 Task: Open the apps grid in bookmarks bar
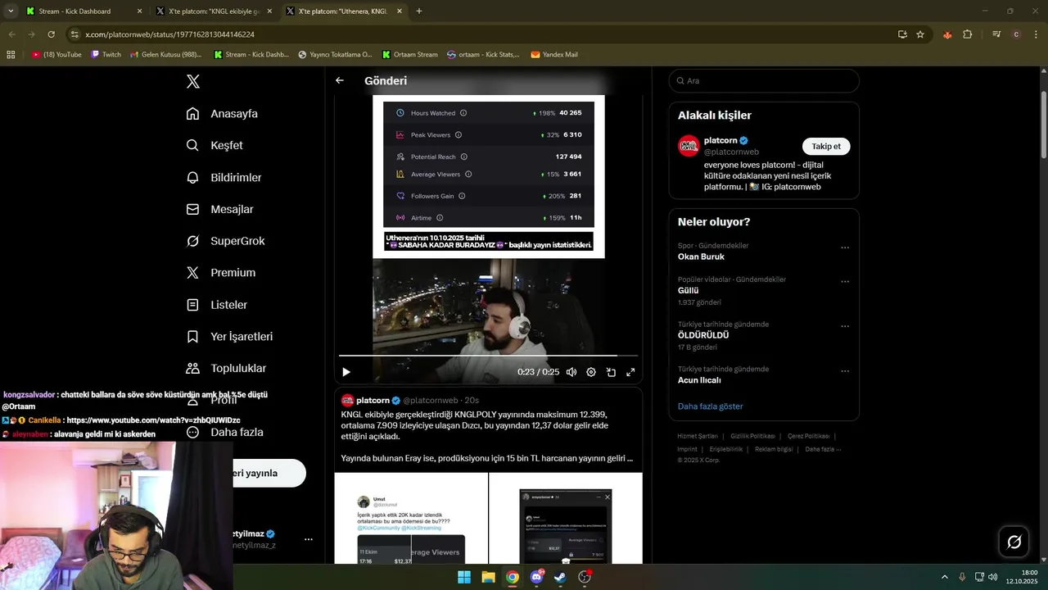tap(11, 55)
